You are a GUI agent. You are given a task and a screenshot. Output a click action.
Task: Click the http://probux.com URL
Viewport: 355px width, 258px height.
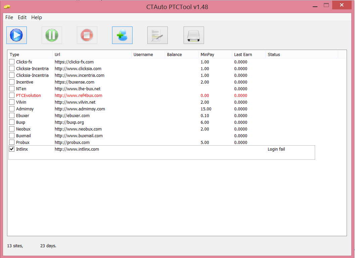point(72,143)
